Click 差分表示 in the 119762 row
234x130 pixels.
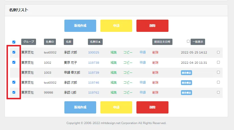coord(186,93)
